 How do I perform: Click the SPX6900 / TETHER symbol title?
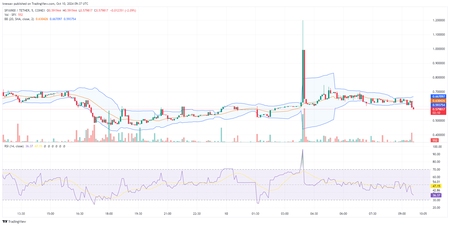[x=25, y=11]
